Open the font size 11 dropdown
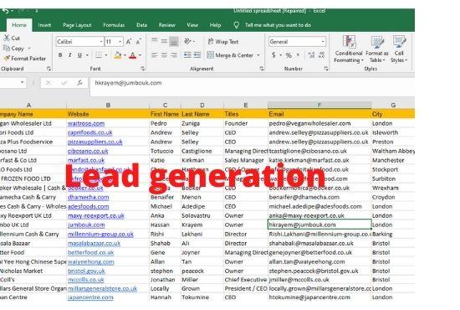 [120, 42]
